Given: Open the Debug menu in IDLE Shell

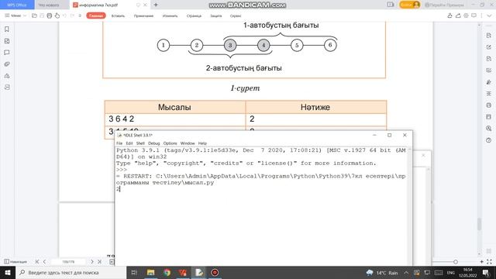Looking at the screenshot, I should tap(153, 143).
